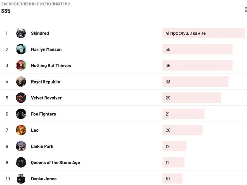Click Velvet Revolver's 29 scrobbles bar
The width and height of the screenshot is (247, 185).
coord(191,98)
